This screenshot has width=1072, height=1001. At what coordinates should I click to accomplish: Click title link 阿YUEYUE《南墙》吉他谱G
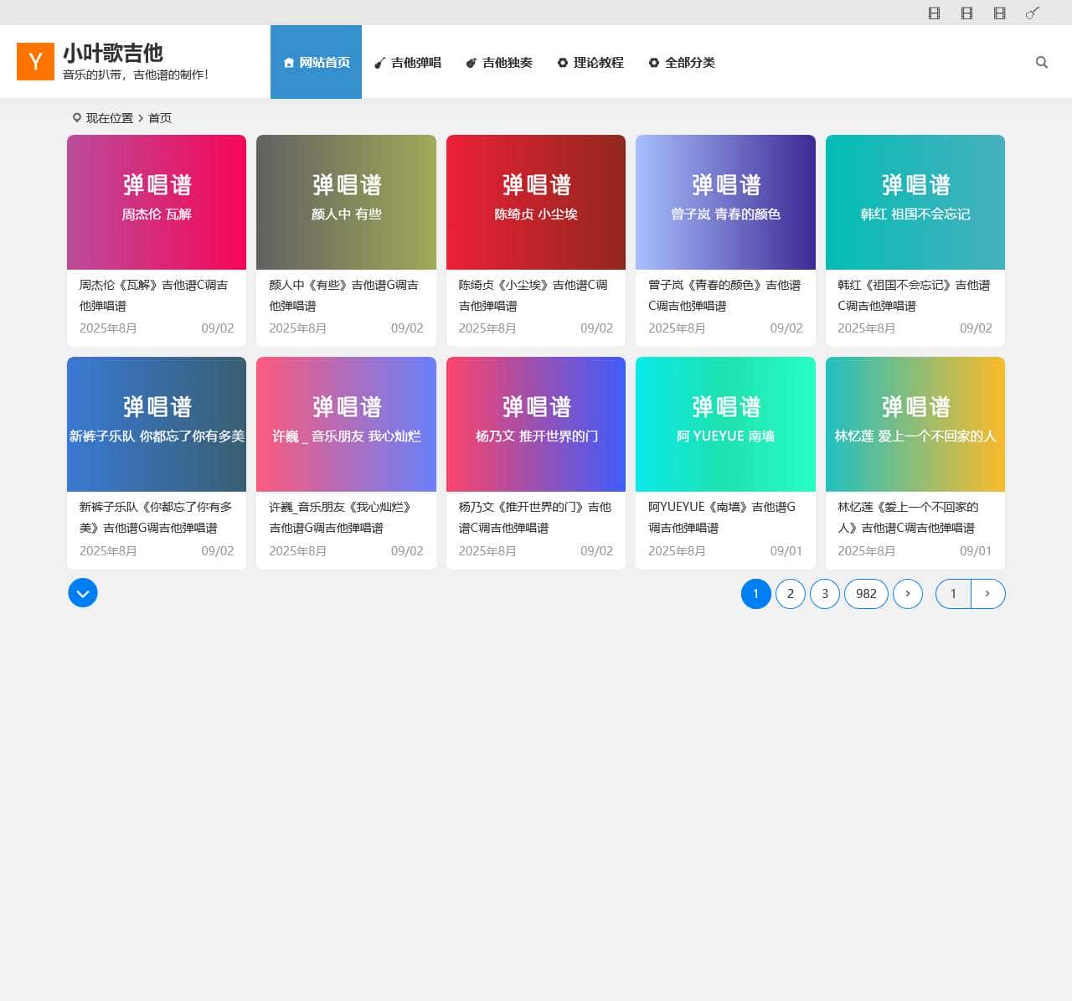pyautogui.click(x=722, y=517)
